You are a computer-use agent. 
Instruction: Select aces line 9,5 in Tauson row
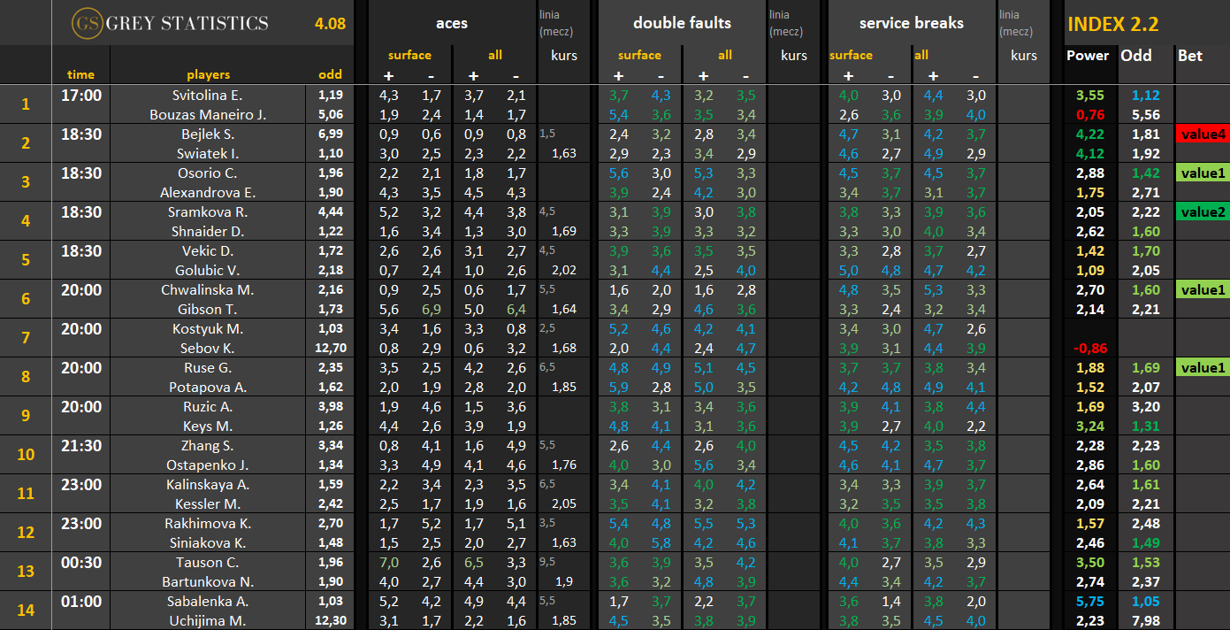coord(548,561)
